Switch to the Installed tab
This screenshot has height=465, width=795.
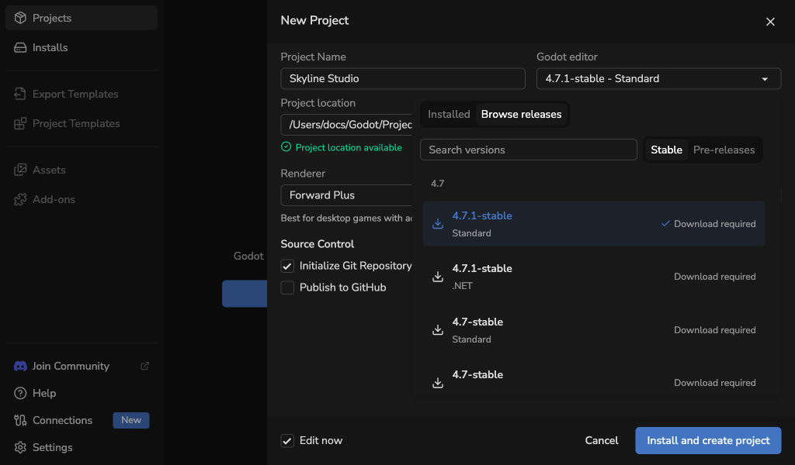tap(449, 115)
